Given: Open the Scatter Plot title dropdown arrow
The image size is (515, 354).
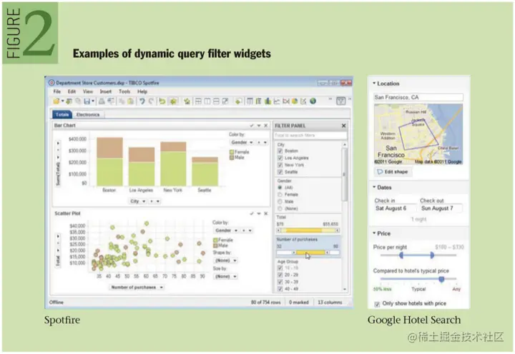Looking at the screenshot, I should (x=259, y=213).
